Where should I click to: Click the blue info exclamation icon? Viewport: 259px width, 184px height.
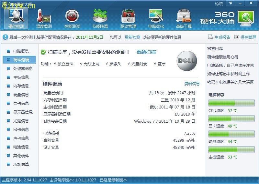tap(5, 37)
